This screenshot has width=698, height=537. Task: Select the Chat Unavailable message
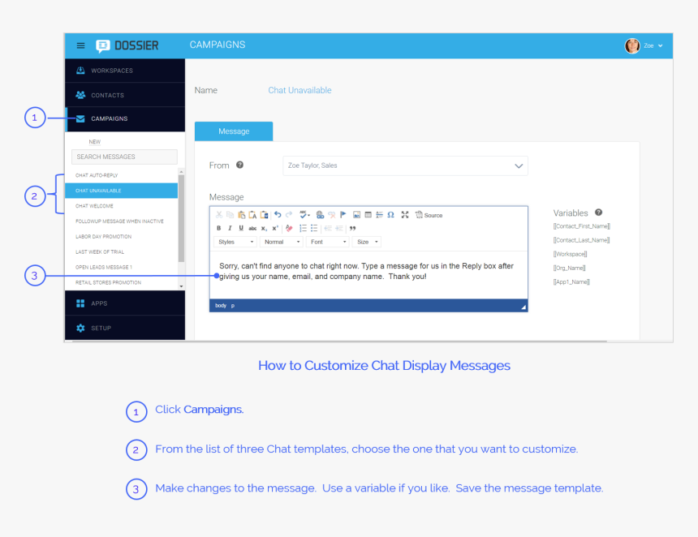pos(121,191)
